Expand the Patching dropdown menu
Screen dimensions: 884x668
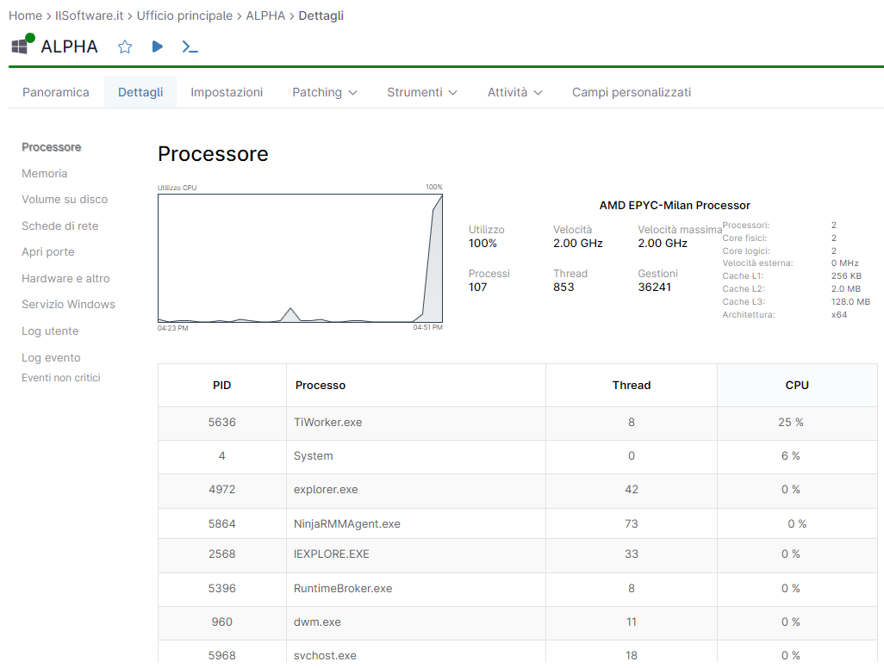325,92
